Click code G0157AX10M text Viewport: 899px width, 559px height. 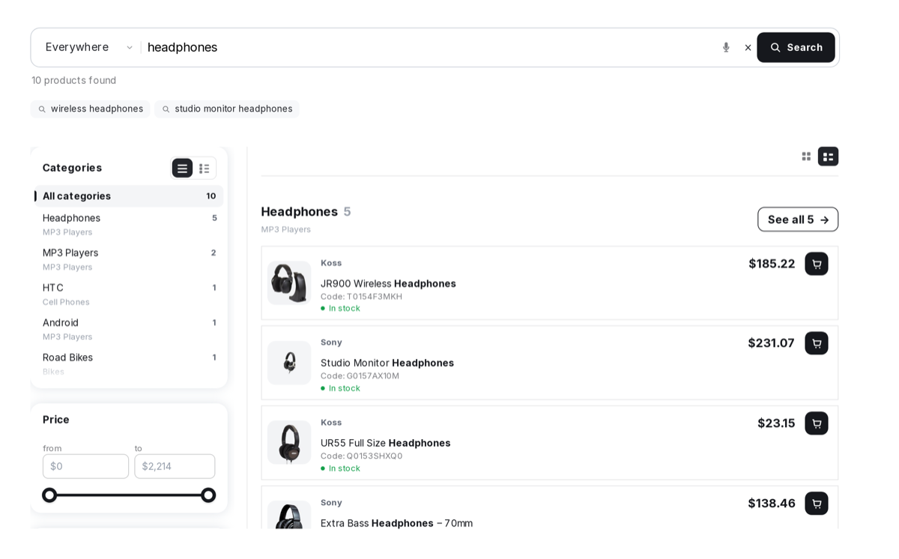[x=360, y=376]
